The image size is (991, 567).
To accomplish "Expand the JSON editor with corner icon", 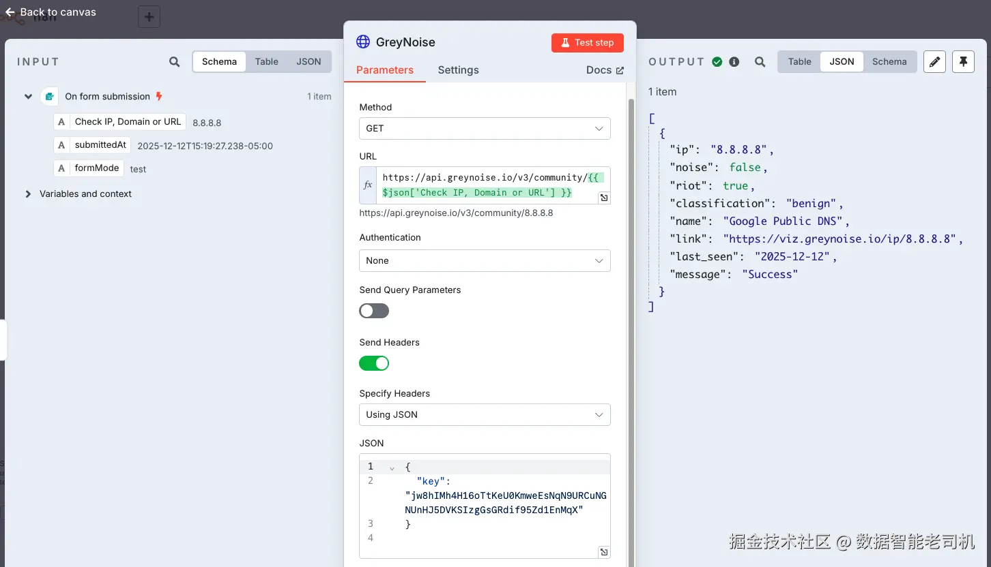I will pos(603,552).
